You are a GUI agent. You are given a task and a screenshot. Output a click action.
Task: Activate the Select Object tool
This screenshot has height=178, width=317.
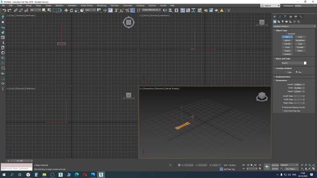(44, 10)
